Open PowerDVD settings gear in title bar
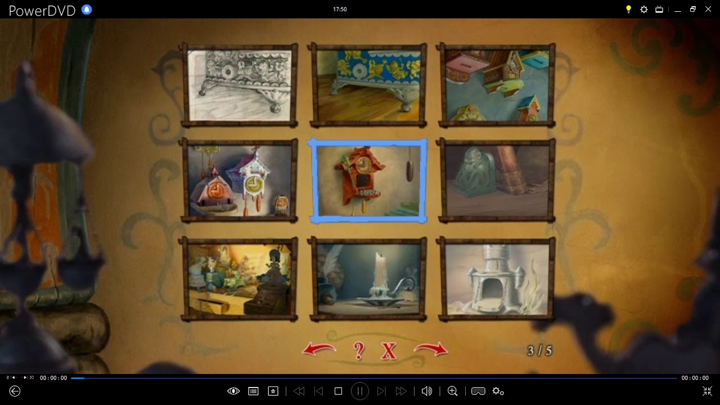 point(644,10)
